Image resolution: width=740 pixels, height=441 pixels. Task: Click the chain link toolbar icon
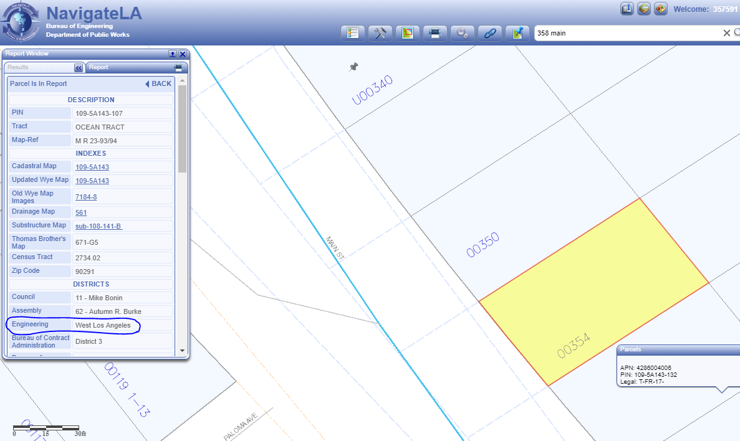click(x=489, y=33)
